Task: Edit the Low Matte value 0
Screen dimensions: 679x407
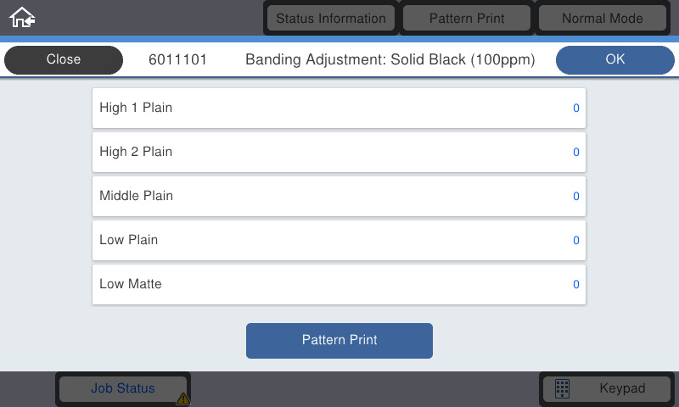Action: click(x=576, y=285)
